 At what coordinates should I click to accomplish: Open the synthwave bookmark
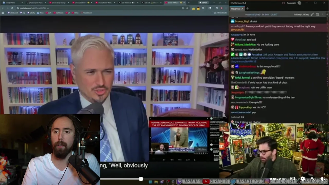point(59,13)
